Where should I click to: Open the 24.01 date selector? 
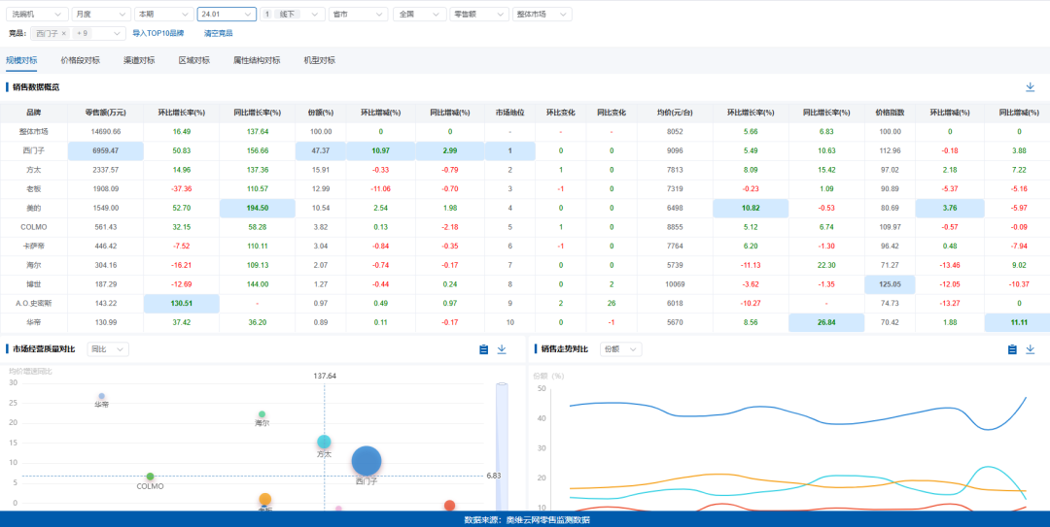pos(227,15)
